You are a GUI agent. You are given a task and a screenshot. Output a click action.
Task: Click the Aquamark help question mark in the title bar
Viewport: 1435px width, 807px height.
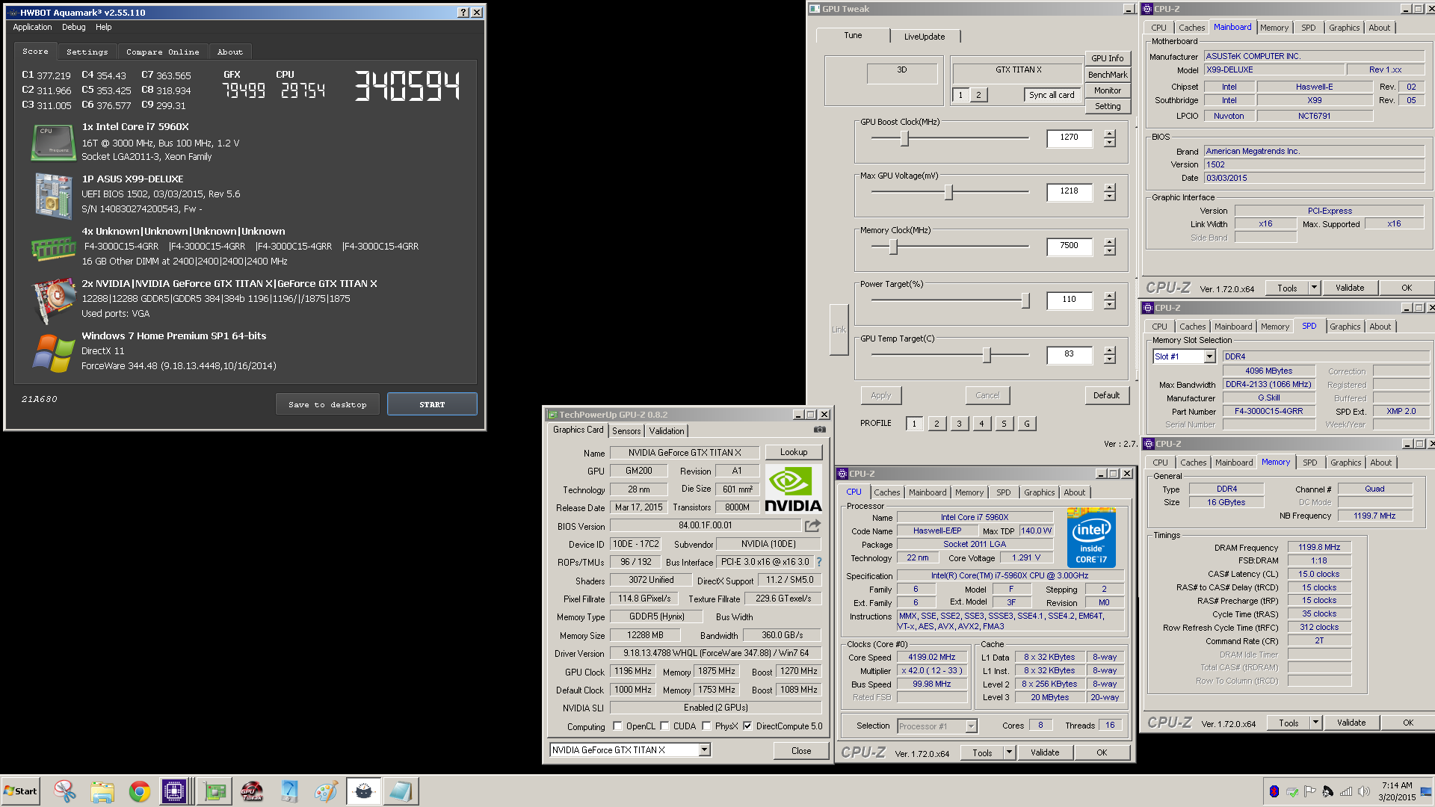coord(463,12)
